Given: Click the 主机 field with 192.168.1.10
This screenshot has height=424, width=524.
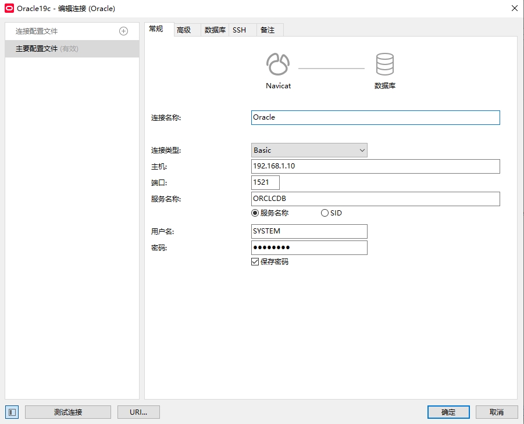Looking at the screenshot, I should coord(376,166).
